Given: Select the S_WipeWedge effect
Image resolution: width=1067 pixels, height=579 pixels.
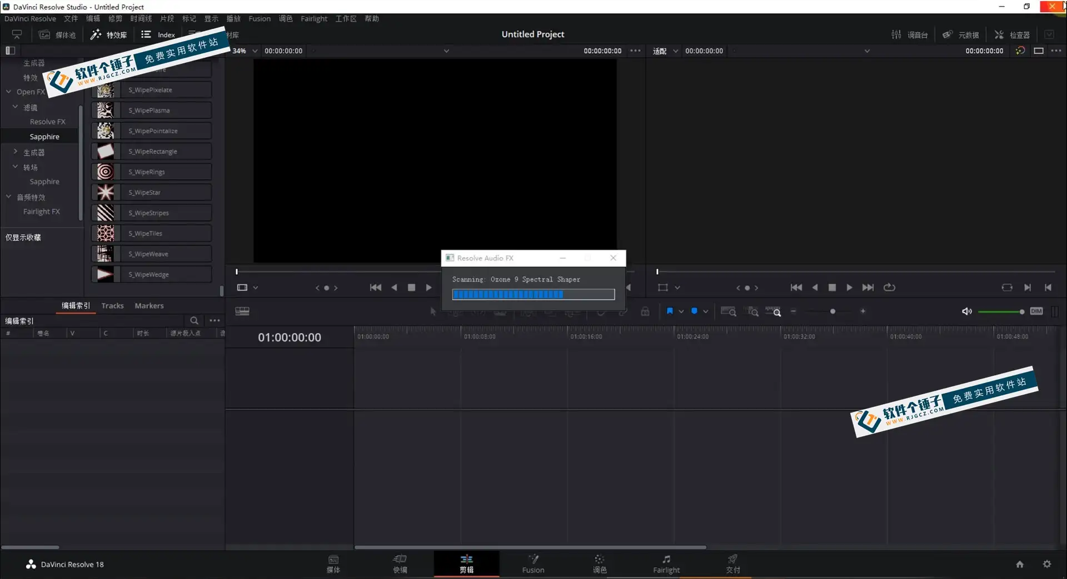Looking at the screenshot, I should click(x=151, y=274).
